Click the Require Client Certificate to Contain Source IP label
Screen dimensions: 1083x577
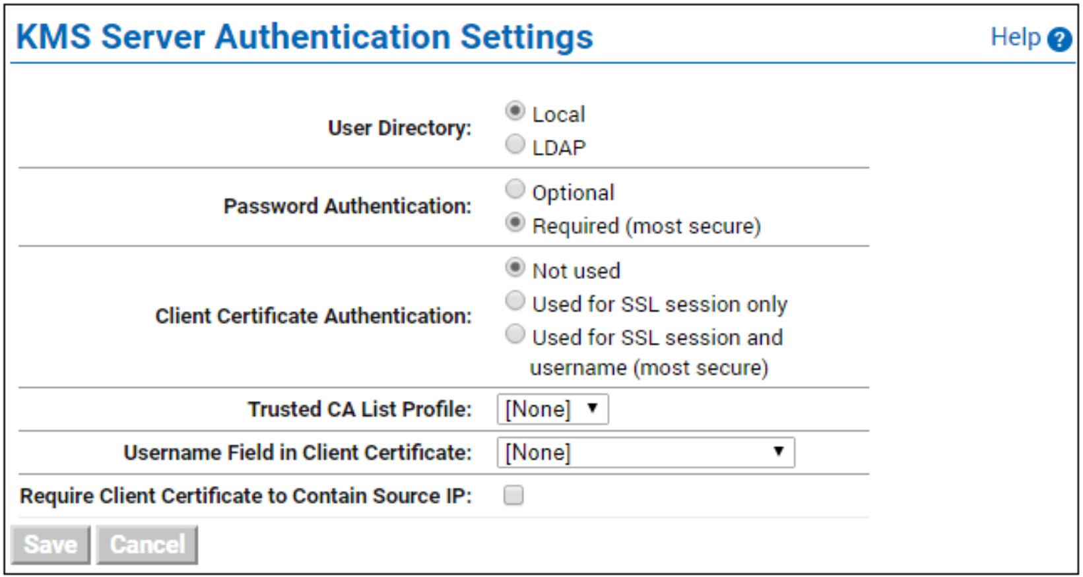tap(246, 496)
